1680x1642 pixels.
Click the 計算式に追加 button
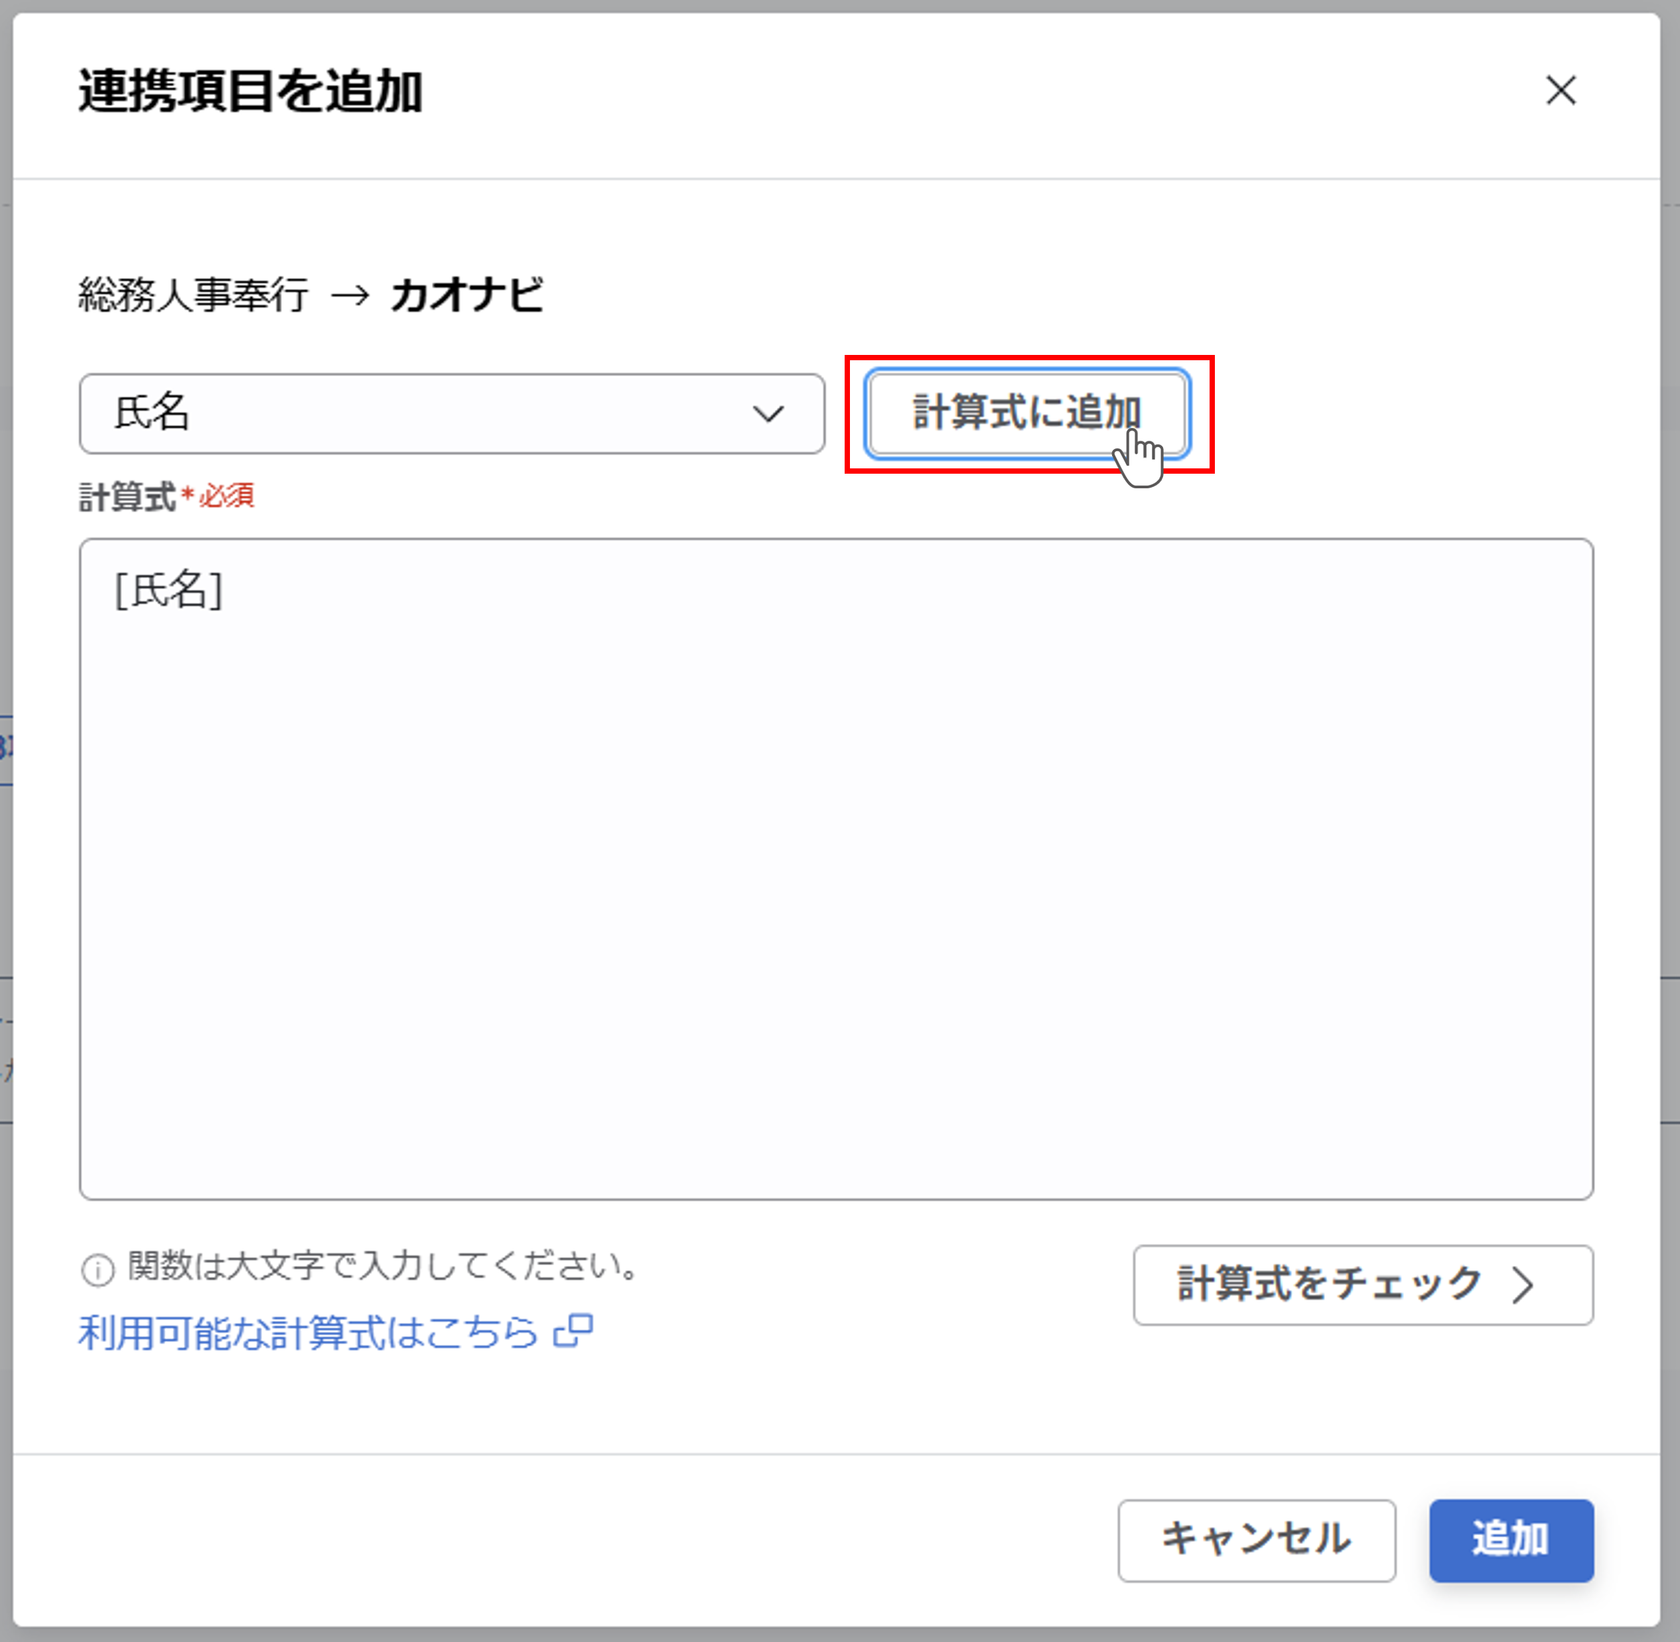[1028, 413]
